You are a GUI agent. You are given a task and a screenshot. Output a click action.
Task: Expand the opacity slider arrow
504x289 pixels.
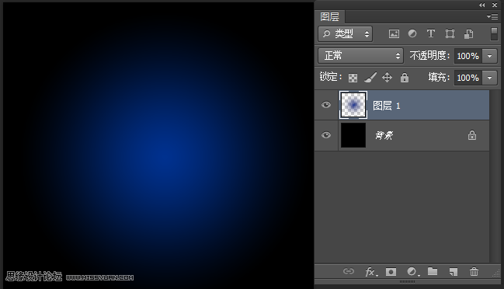pyautogui.click(x=489, y=56)
